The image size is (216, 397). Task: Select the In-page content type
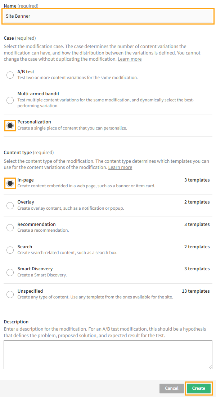(10, 183)
